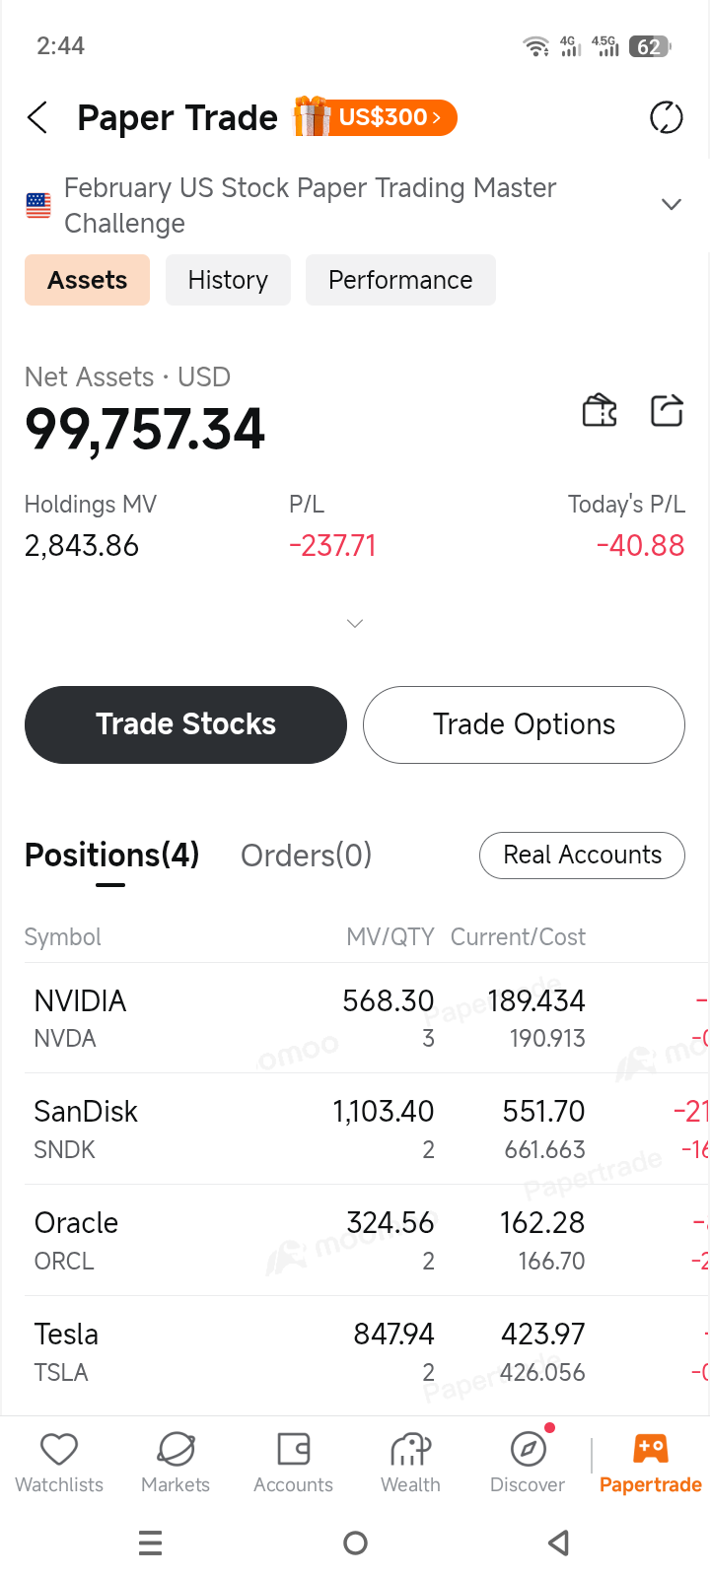
Task: Tap the Trade Stocks button
Action: [185, 724]
